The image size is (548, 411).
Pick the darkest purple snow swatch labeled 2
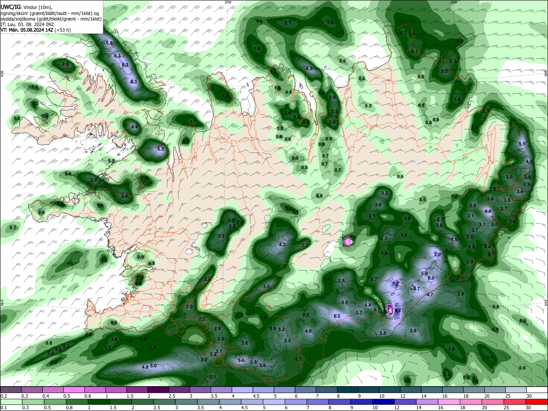coord(158,390)
